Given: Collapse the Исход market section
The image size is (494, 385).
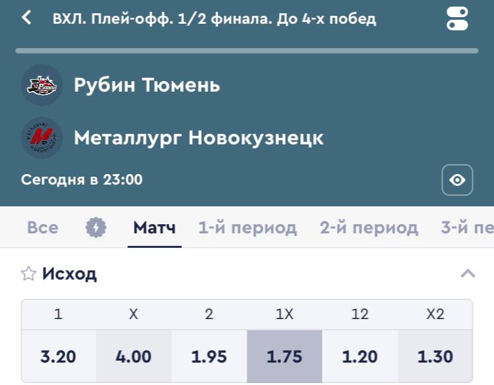Looking at the screenshot, I should click(468, 274).
